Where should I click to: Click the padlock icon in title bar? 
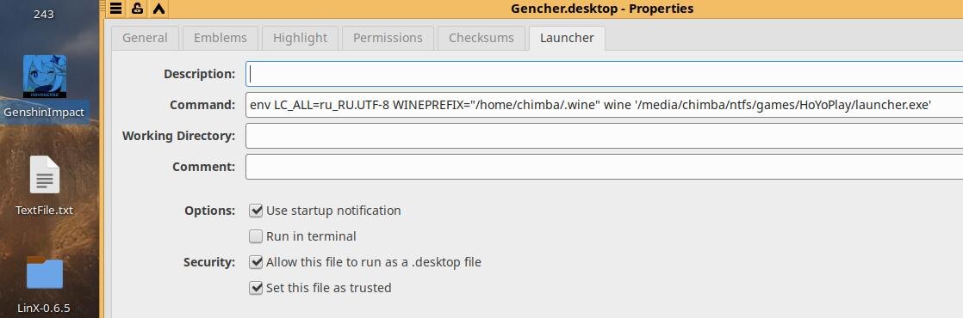pos(137,9)
